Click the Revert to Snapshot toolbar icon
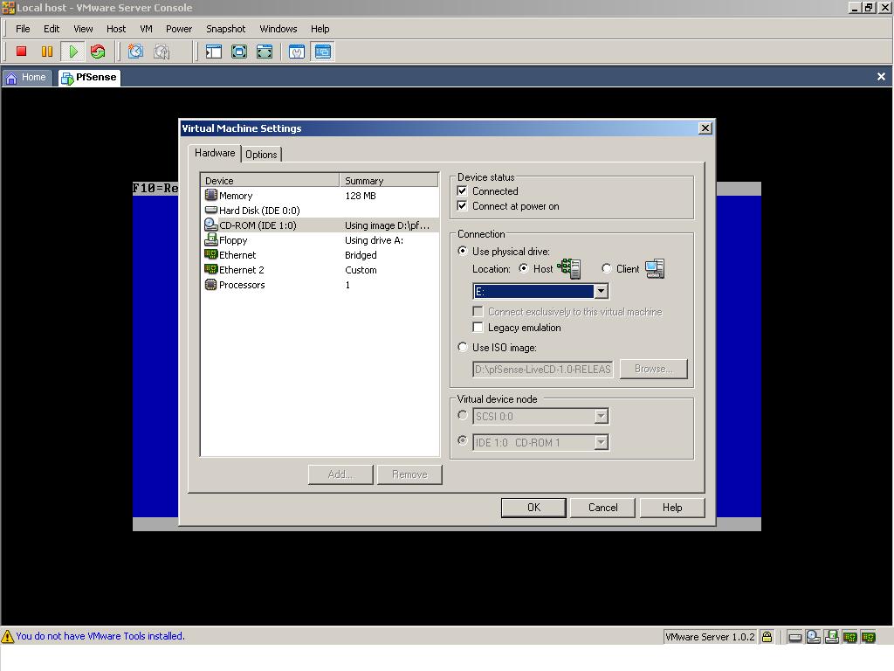The height and width of the screenshot is (671, 894). 162,52
